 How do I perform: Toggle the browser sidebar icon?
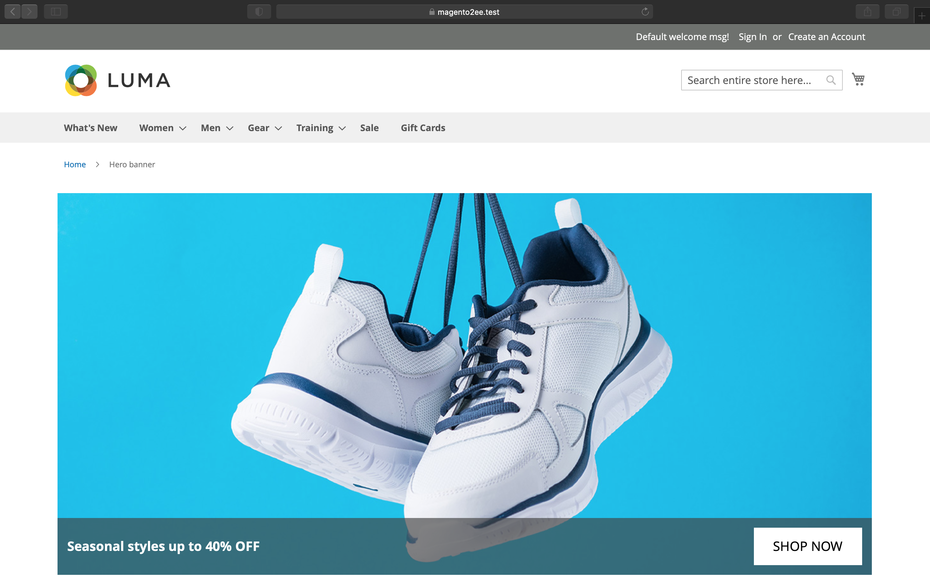click(x=56, y=12)
